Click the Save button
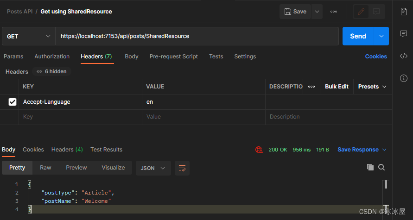The height and width of the screenshot is (220, 413). pyautogui.click(x=295, y=12)
